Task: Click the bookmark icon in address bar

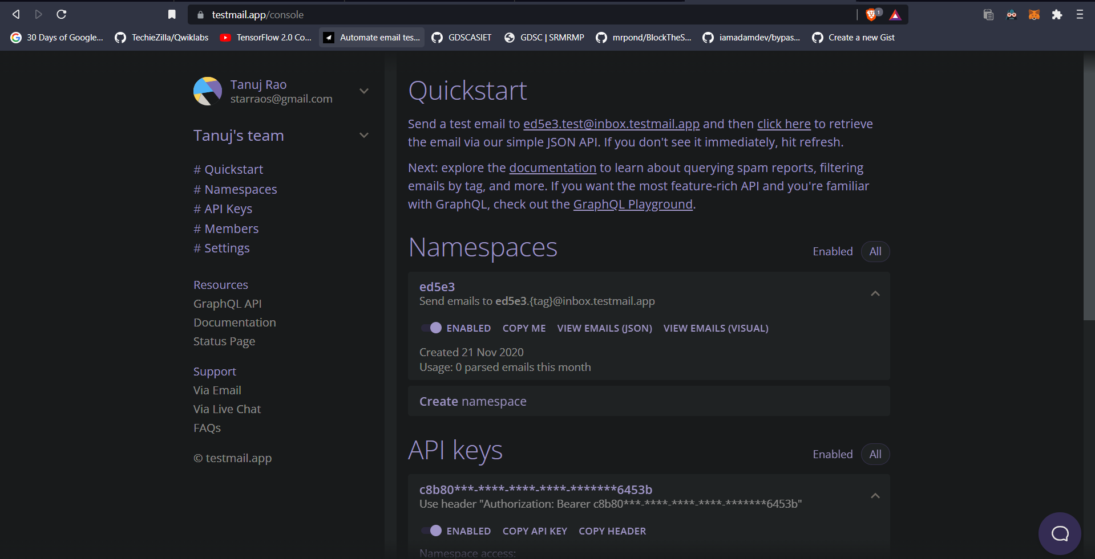Action: 172,14
